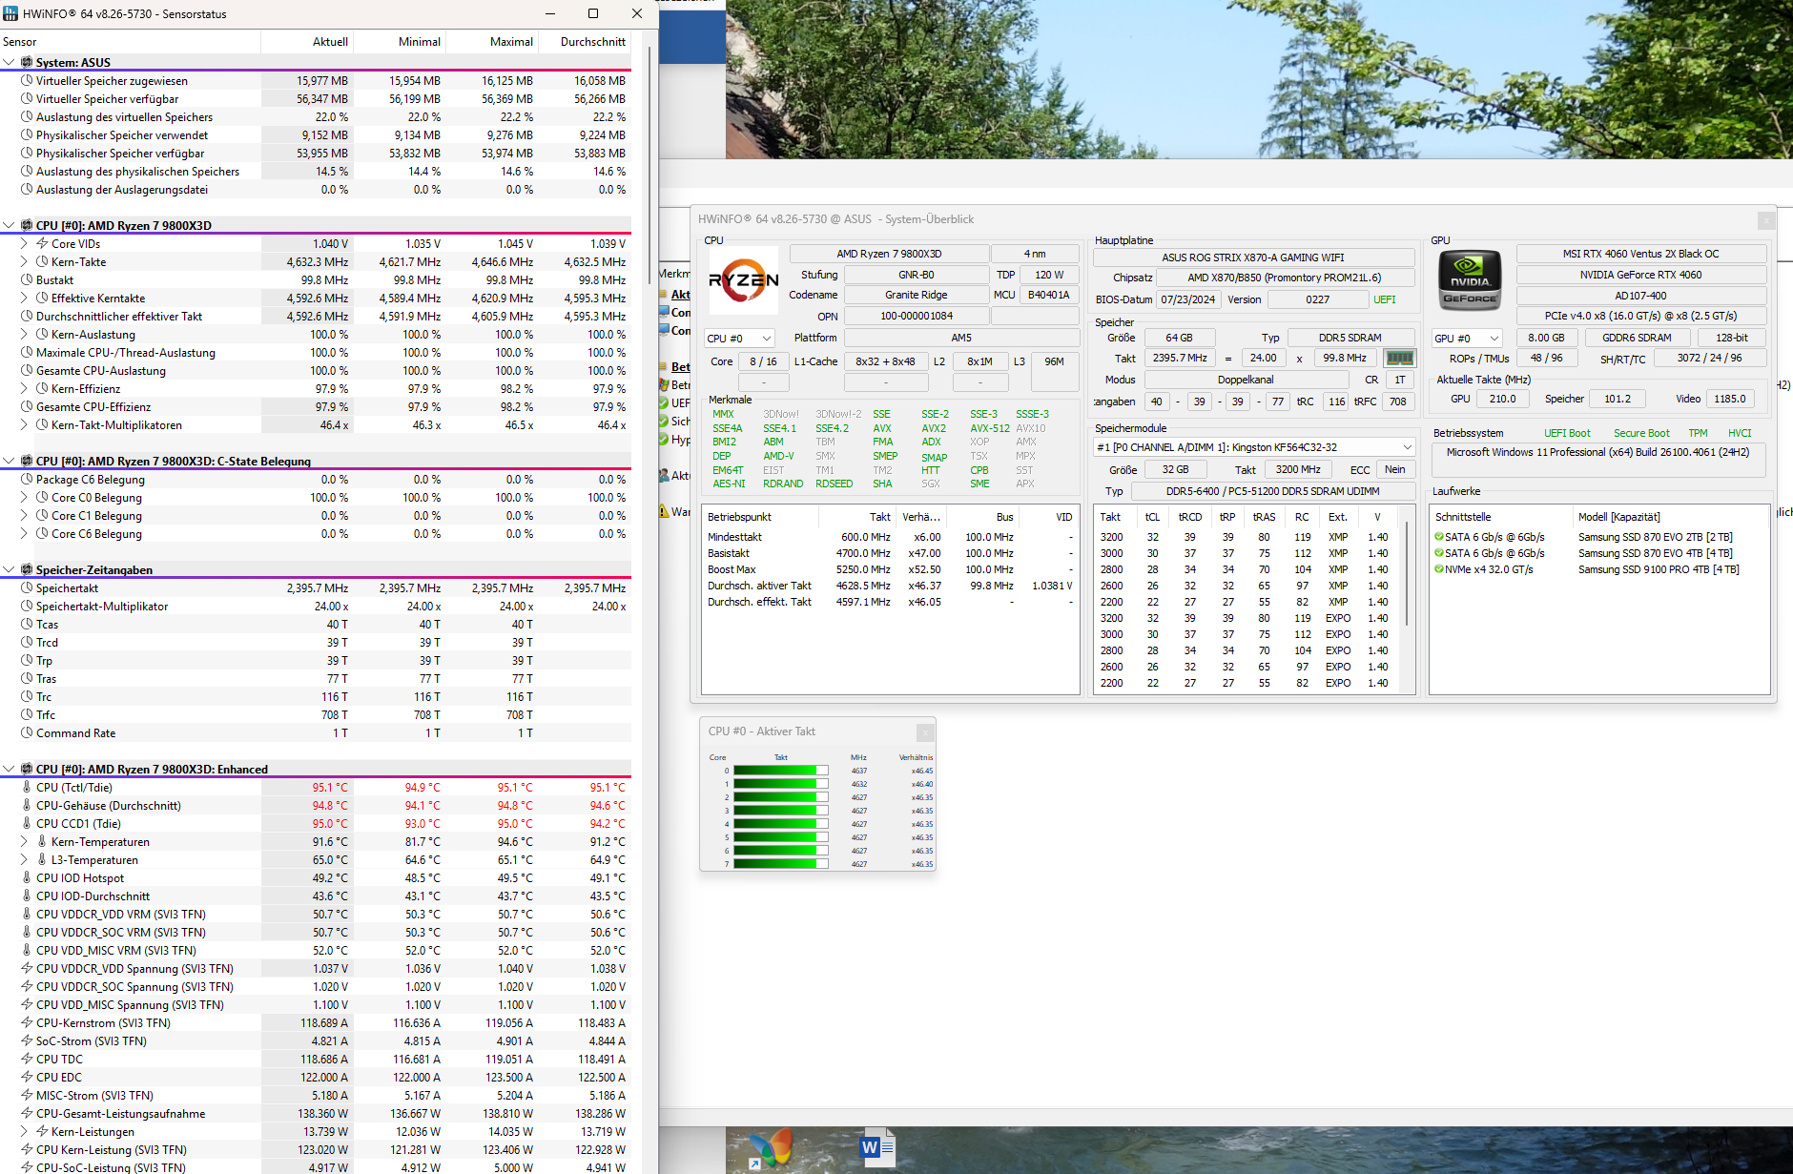Click the HWiNFO icon in the title bar

(10, 13)
